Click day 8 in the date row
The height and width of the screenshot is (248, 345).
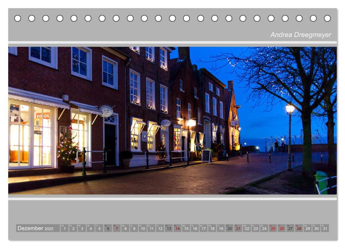[125, 228]
